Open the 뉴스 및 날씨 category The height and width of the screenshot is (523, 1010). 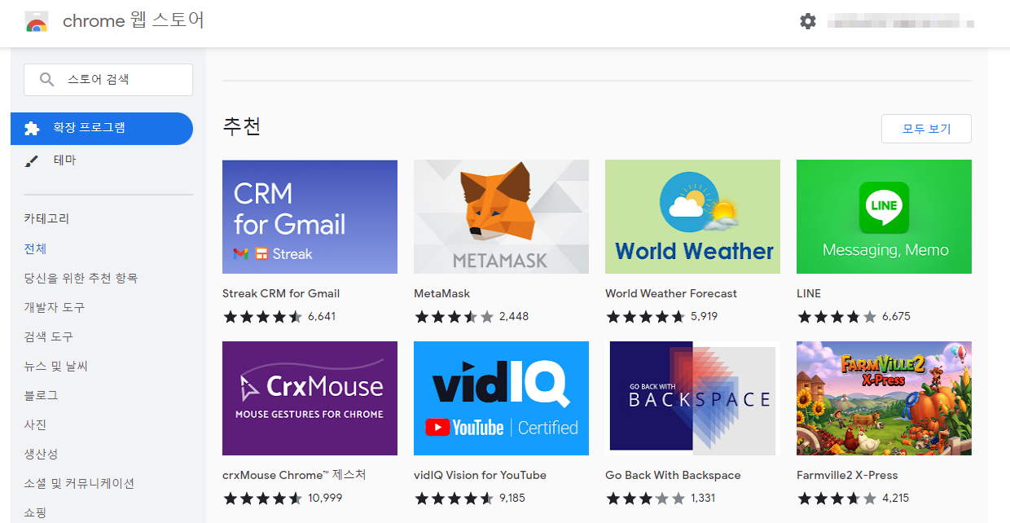(55, 366)
